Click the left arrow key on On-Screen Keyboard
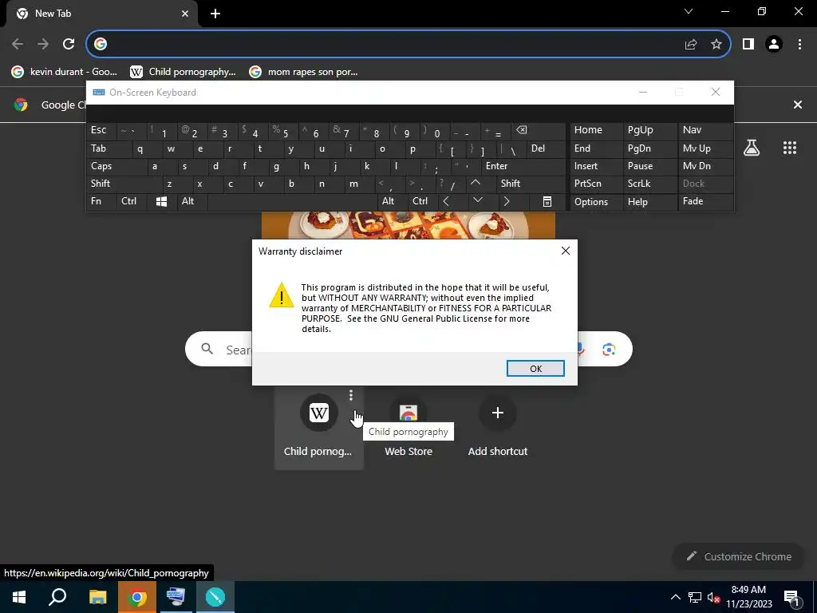 (446, 201)
